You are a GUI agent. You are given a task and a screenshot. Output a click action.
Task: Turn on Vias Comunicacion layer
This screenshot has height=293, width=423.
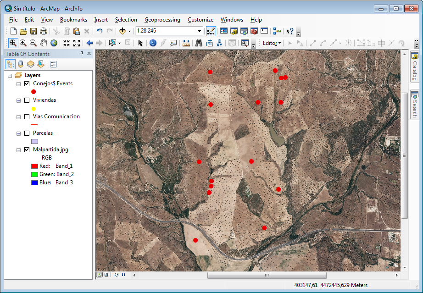tap(27, 117)
